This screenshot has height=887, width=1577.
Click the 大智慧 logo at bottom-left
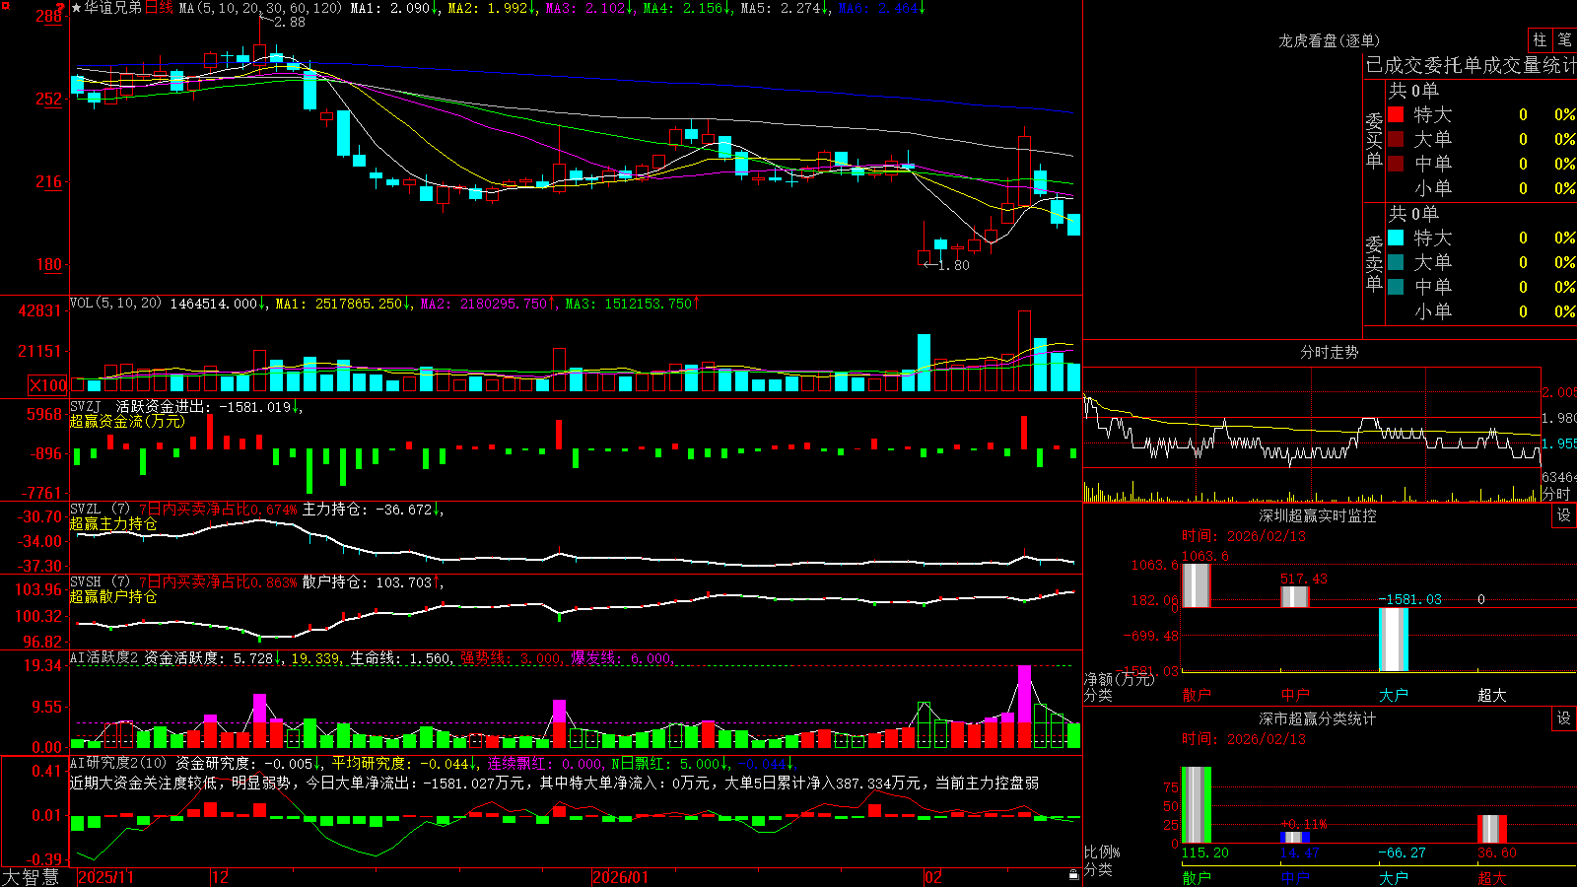click(x=31, y=876)
